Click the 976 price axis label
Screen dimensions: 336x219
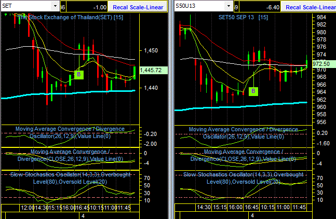[x=321, y=47]
